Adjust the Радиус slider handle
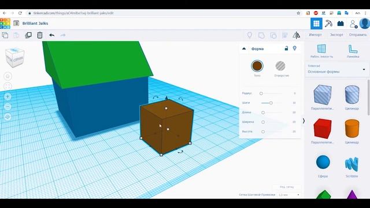This screenshot has width=370, height=208. pos(261,94)
